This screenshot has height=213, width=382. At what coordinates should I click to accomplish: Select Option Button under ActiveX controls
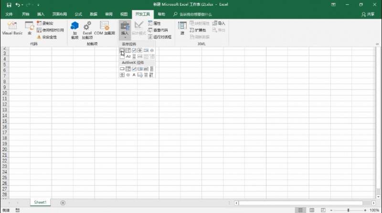(128, 75)
